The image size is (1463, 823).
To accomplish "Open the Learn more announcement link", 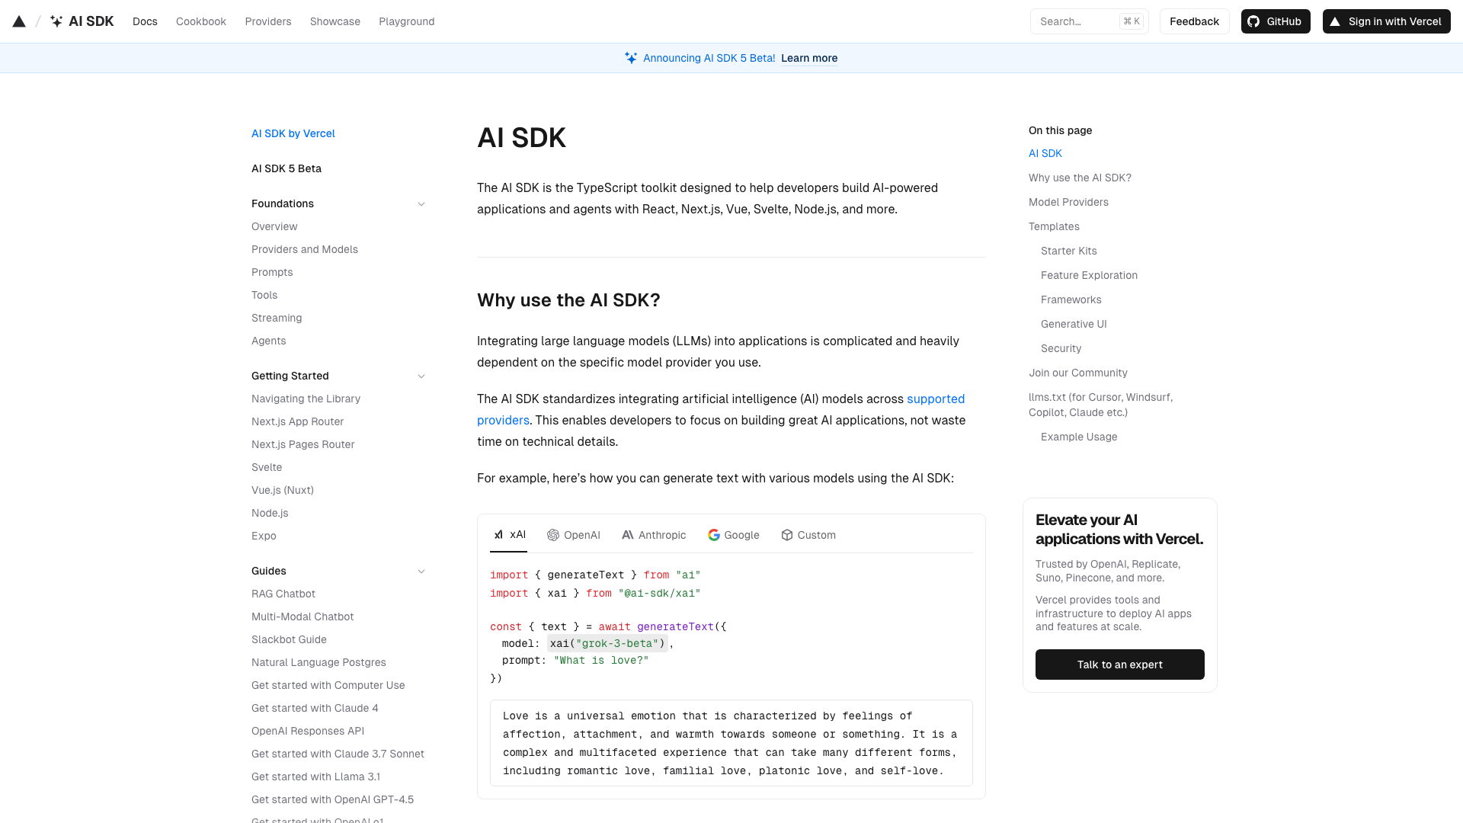I will pos(809,58).
